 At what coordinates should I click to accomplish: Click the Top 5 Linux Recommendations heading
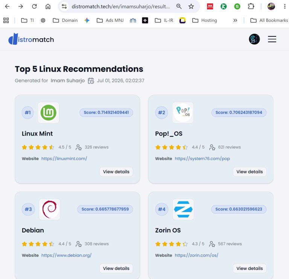pos(79,69)
